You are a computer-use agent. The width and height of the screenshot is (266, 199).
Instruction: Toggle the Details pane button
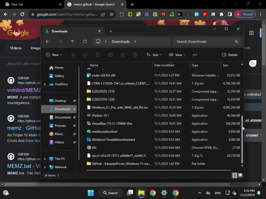(x=230, y=55)
